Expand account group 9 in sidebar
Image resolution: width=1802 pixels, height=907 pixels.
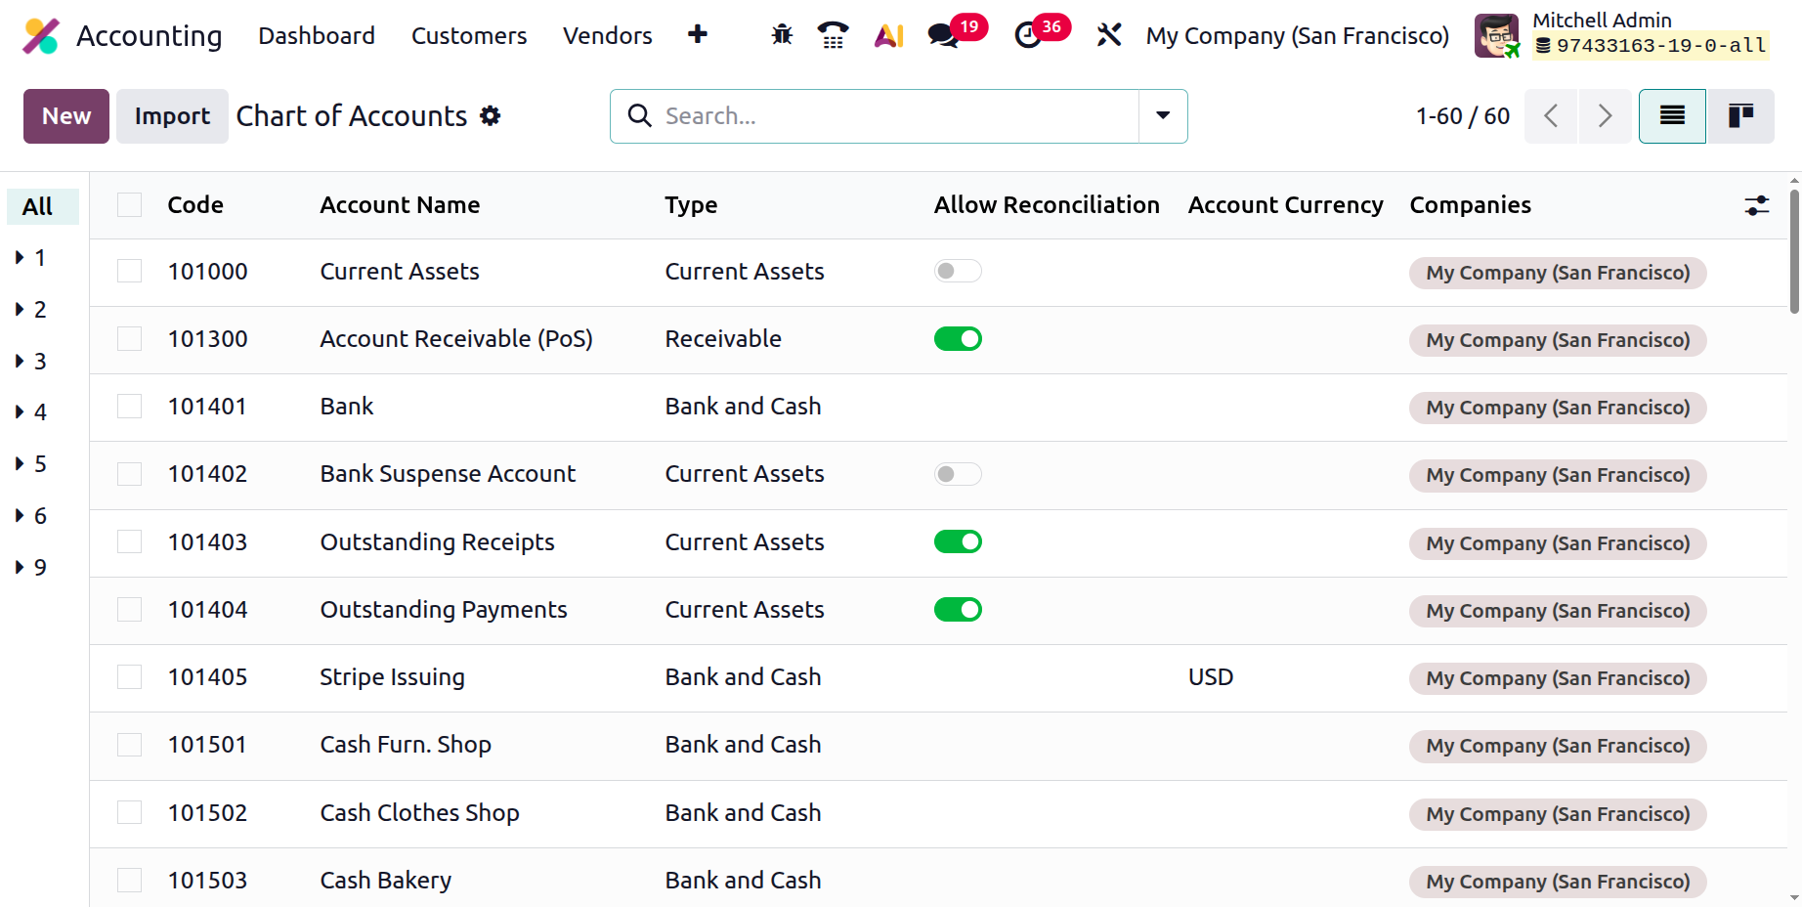pos(30,568)
